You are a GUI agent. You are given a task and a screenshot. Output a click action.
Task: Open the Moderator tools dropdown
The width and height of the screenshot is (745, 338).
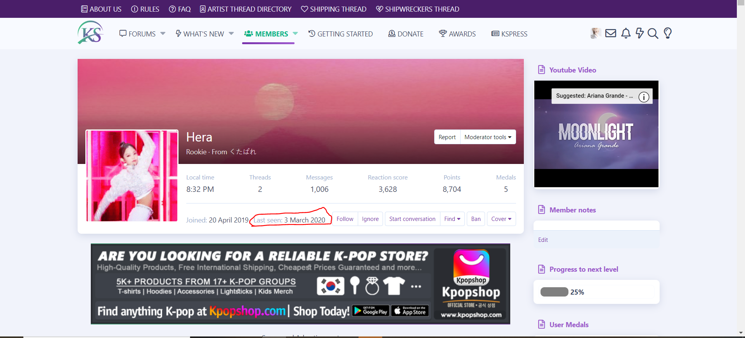point(488,137)
